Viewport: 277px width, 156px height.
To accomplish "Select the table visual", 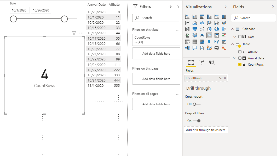I will pos(194,42).
